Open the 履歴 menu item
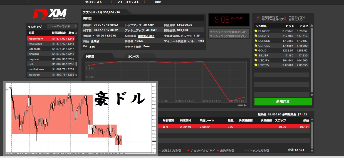Image resolution: width=344 pixels, height=158 pixels. point(158,2)
